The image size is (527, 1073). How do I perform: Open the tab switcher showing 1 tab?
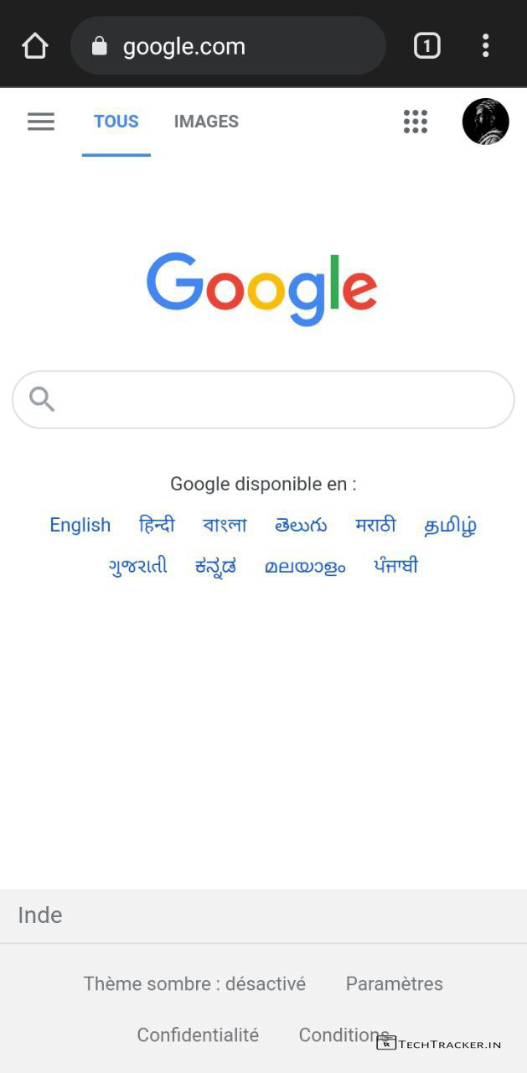pos(426,45)
